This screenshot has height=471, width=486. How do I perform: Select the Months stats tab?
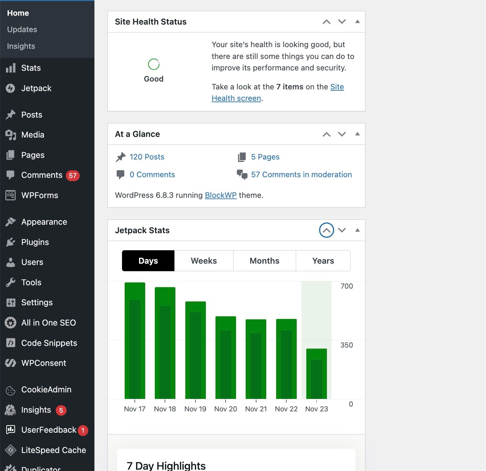pyautogui.click(x=264, y=261)
